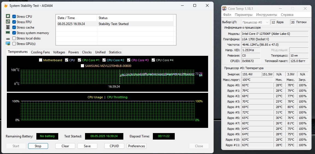Click the Clear button

[x=65, y=146]
